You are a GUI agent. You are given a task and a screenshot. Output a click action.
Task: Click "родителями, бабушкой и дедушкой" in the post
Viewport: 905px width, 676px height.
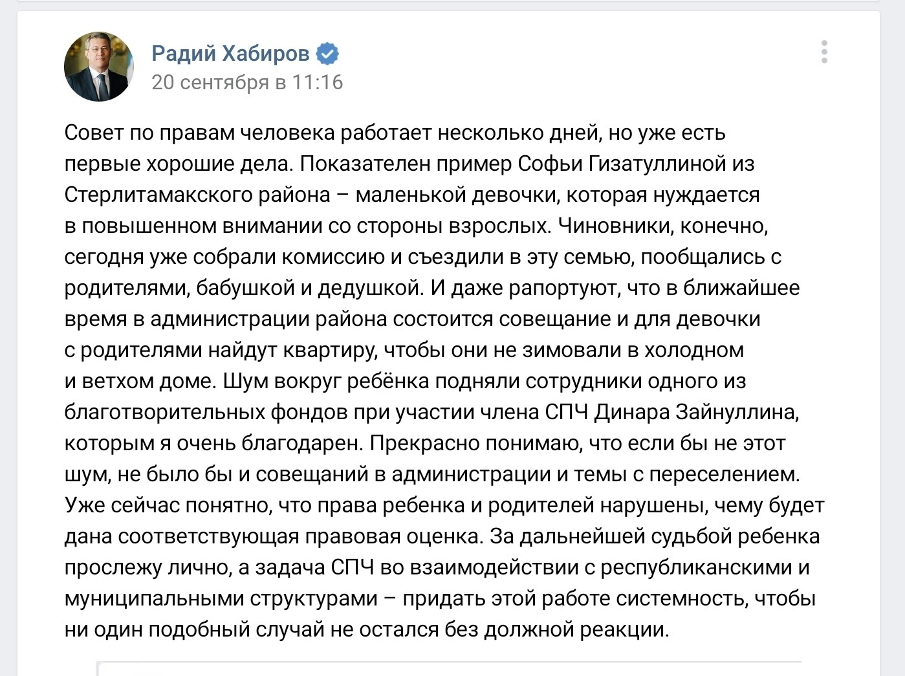pyautogui.click(x=243, y=289)
